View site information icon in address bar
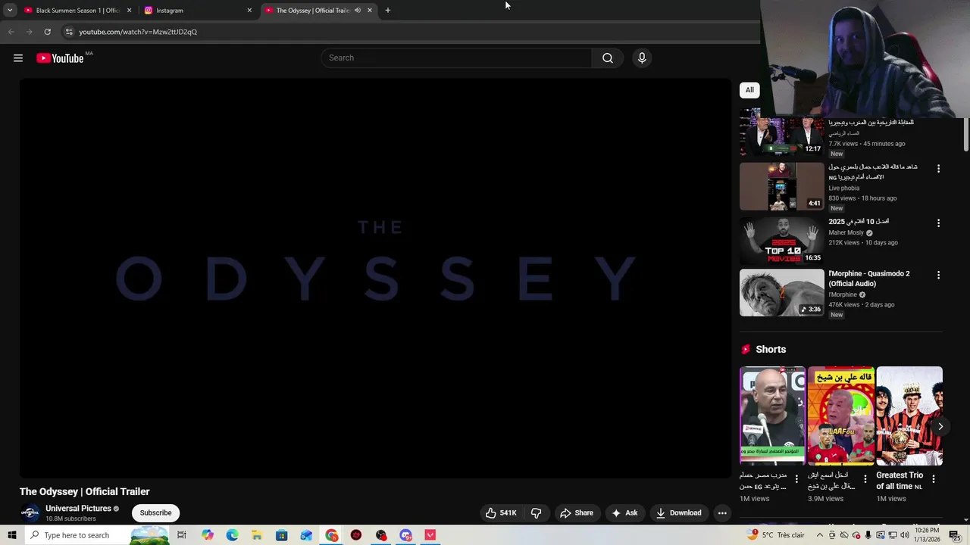The image size is (970, 545). [x=68, y=32]
